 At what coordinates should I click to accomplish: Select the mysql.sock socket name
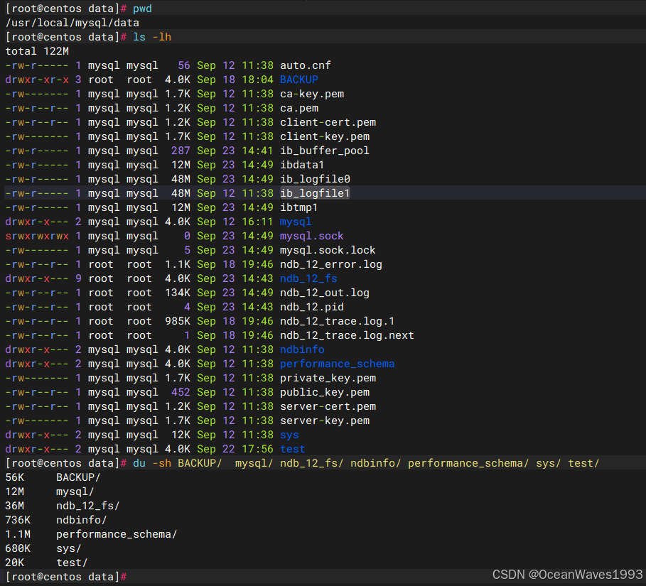(x=311, y=236)
